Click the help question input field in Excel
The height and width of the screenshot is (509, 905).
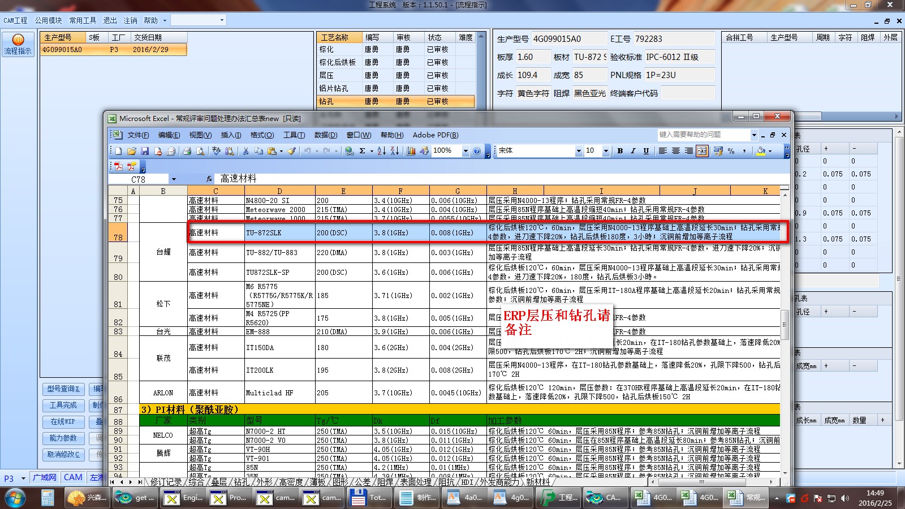704,135
